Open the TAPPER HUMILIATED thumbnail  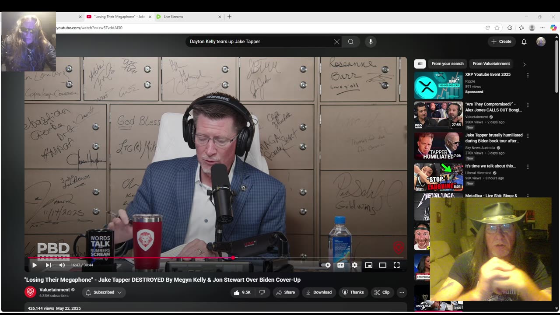tap(438, 146)
